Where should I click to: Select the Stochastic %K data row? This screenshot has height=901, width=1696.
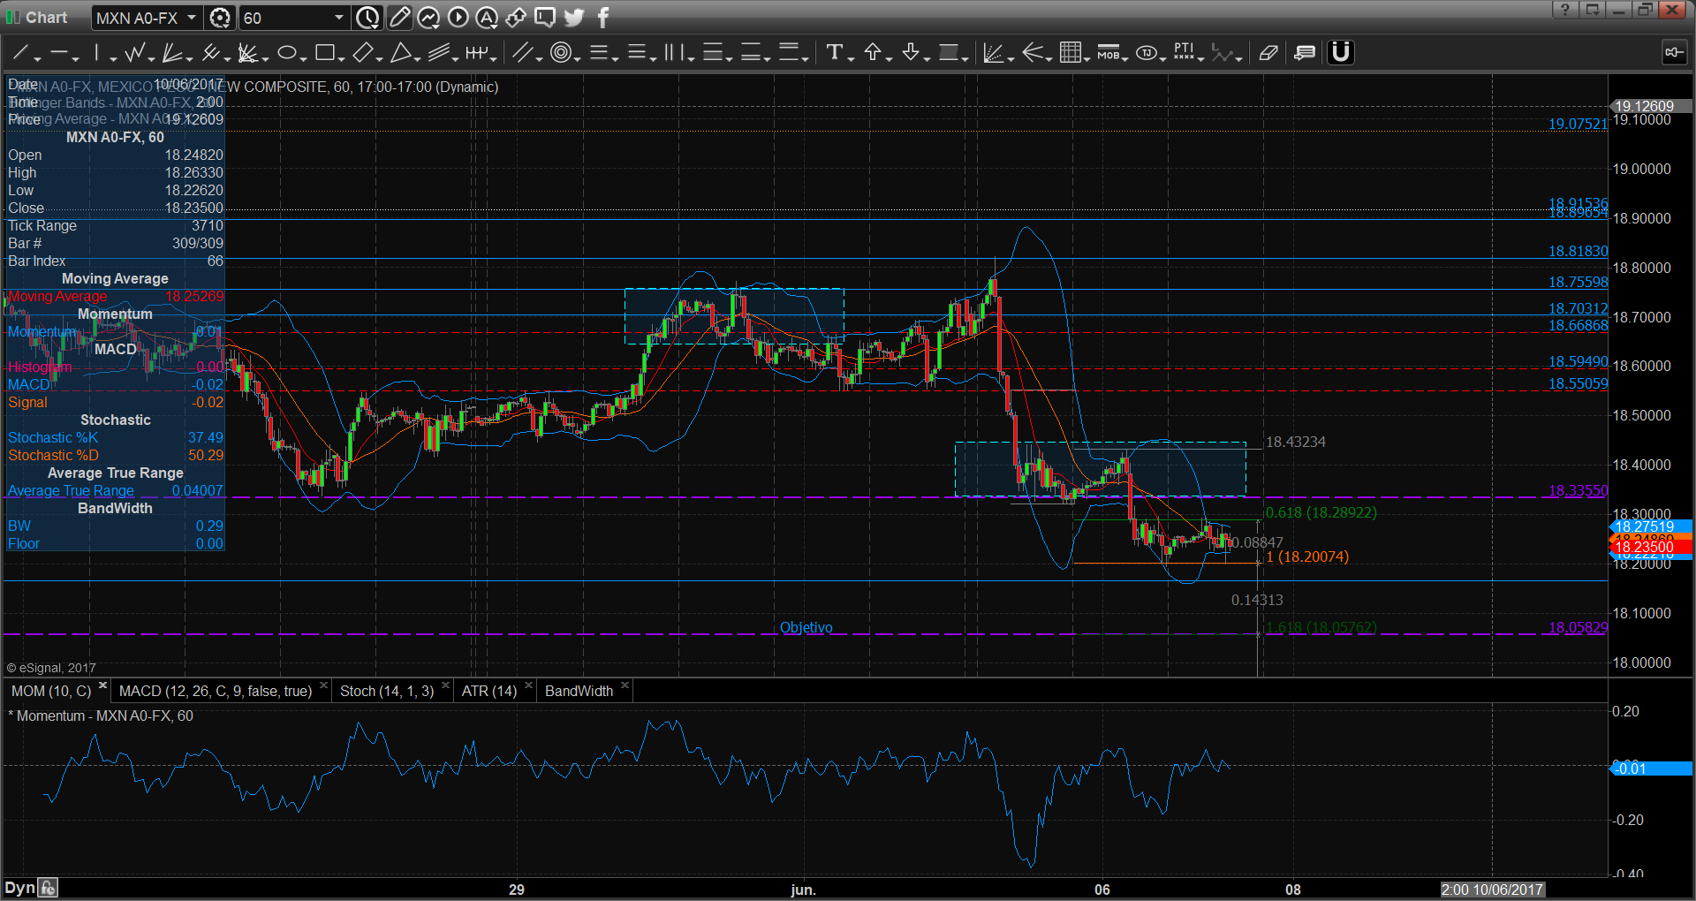tap(115, 438)
